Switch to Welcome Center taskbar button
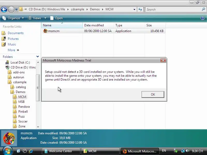This screenshot has height=155, width=207. click(61, 151)
